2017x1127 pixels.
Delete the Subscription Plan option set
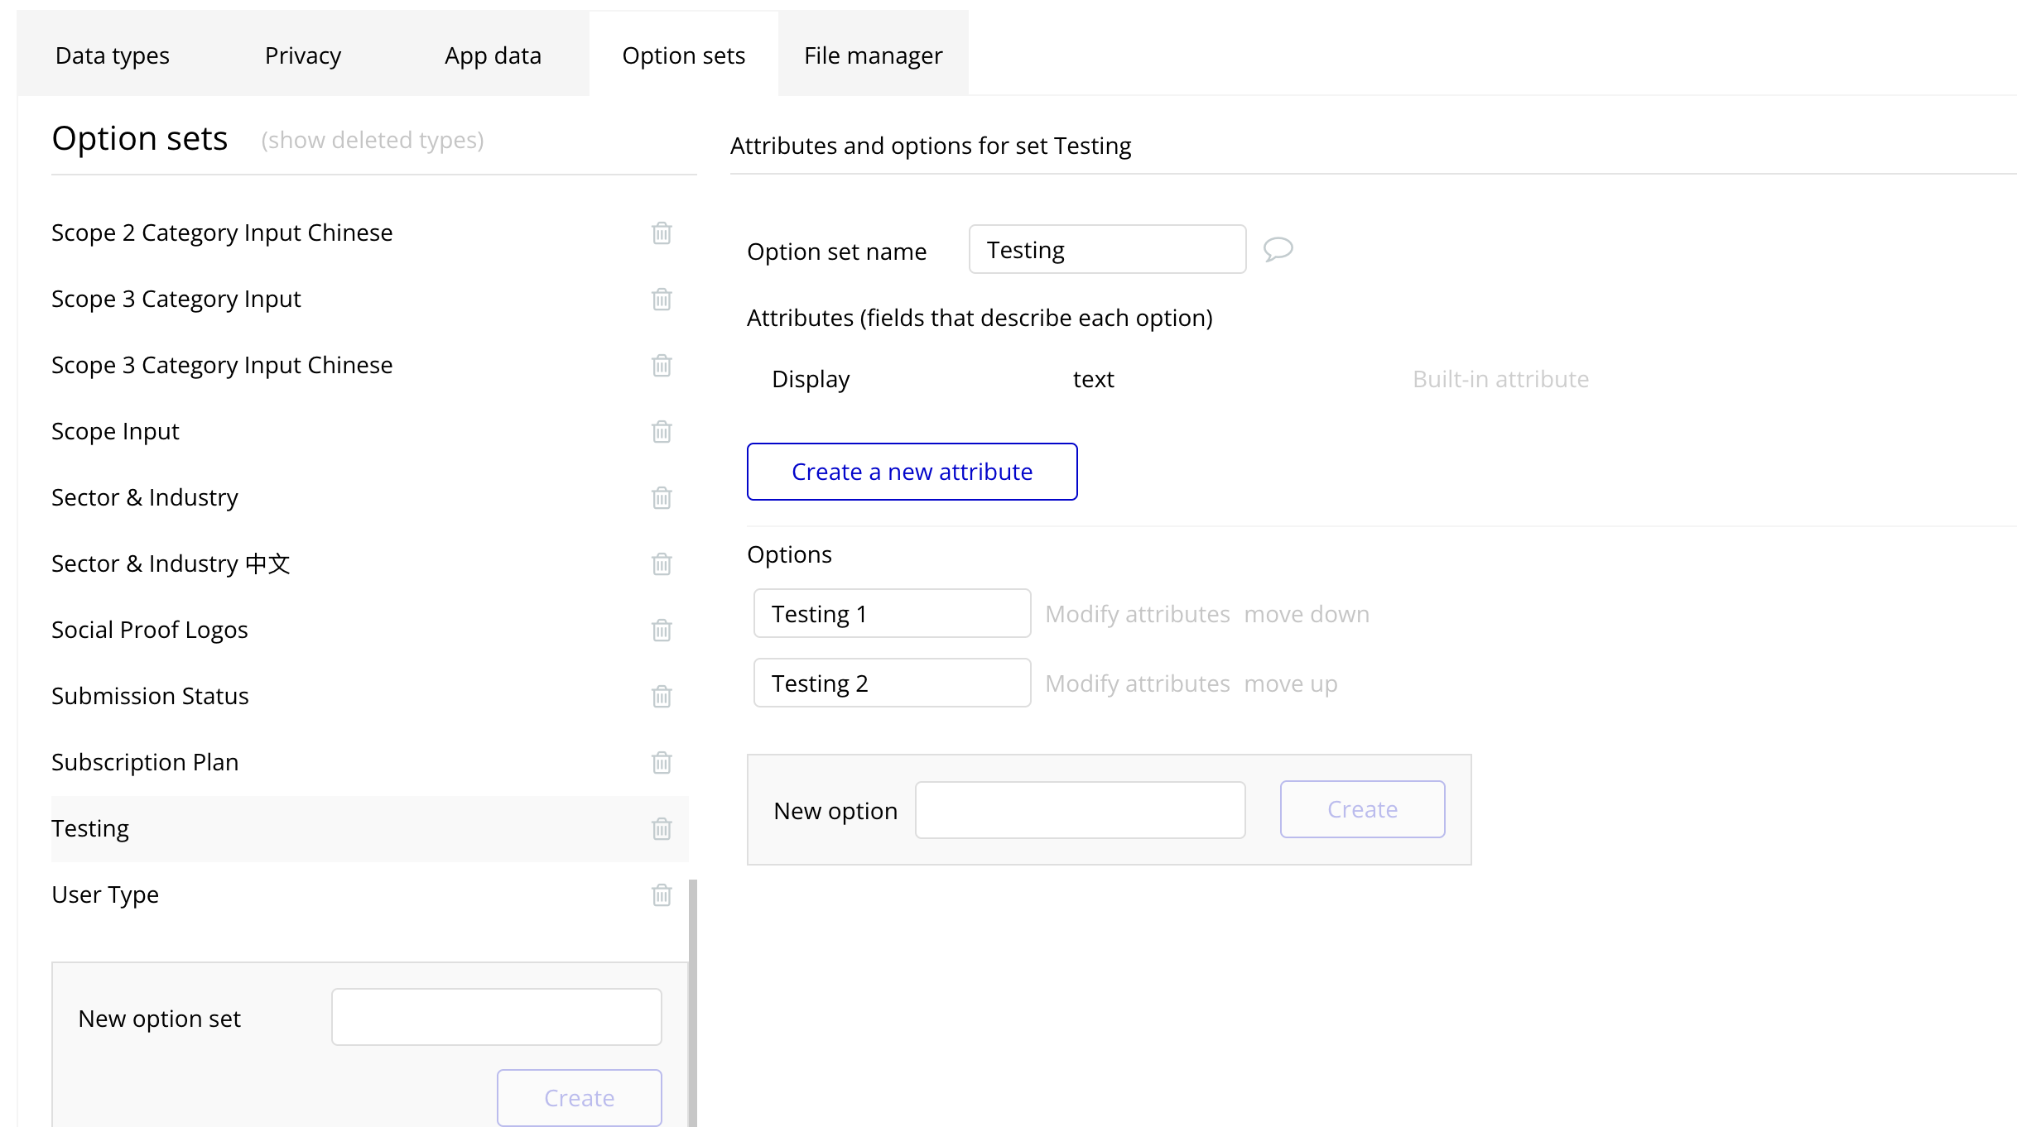[661, 763]
